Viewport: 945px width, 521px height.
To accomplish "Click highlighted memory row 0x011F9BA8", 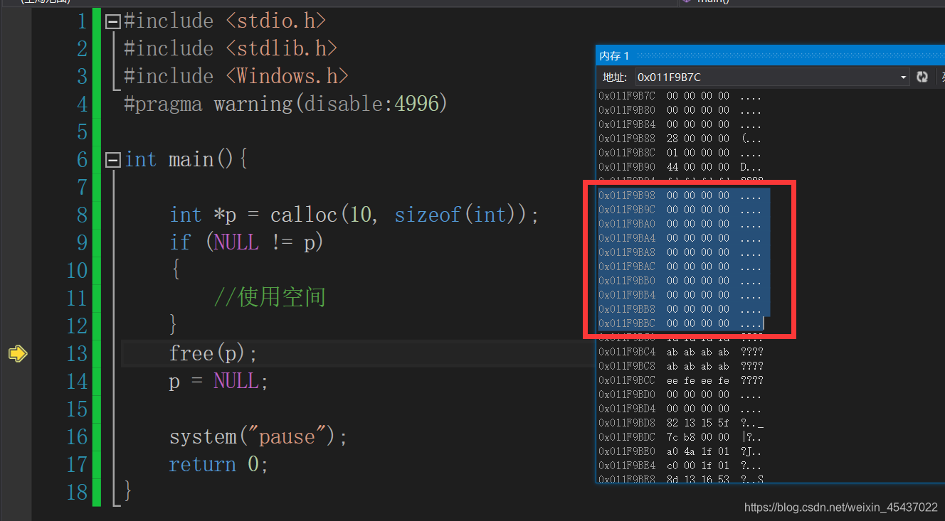I will pyautogui.click(x=680, y=252).
